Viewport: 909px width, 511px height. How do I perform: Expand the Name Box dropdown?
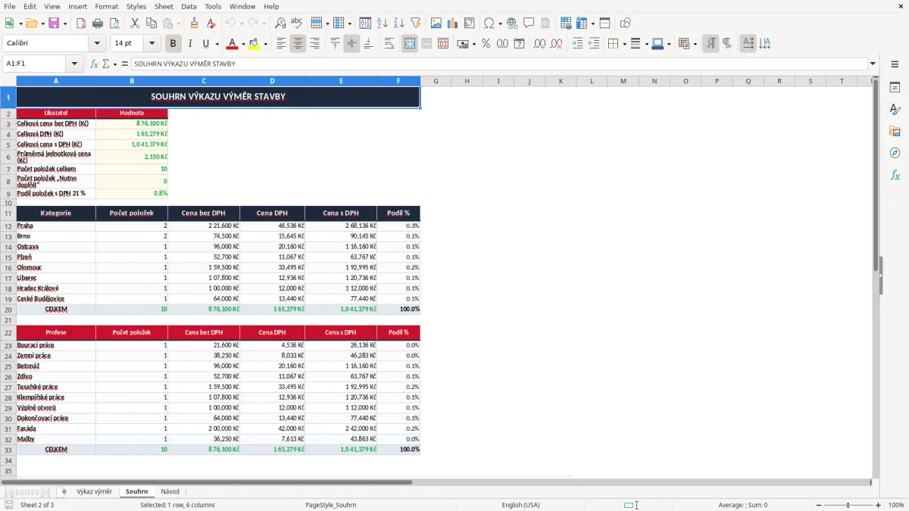click(74, 64)
